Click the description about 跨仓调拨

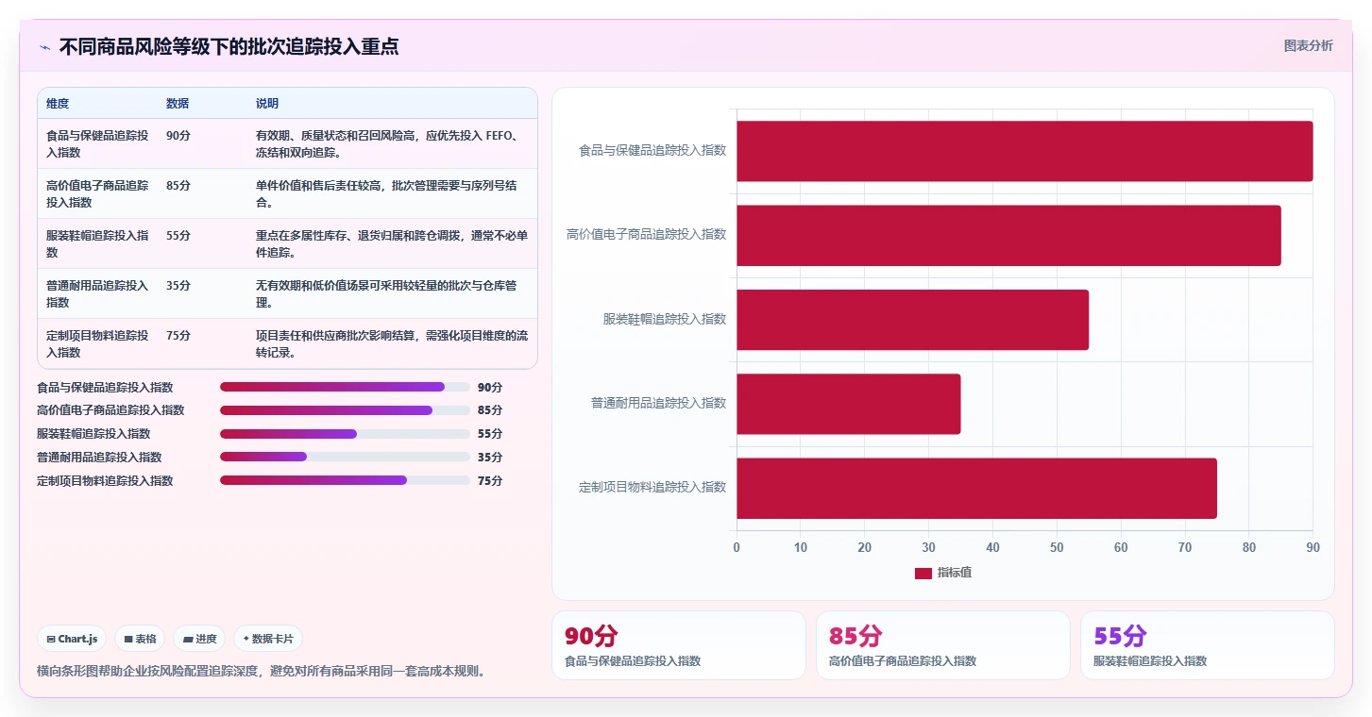tap(392, 244)
